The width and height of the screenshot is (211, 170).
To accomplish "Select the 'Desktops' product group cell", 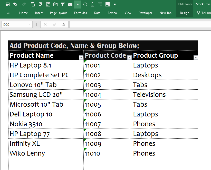I will pos(165,75).
